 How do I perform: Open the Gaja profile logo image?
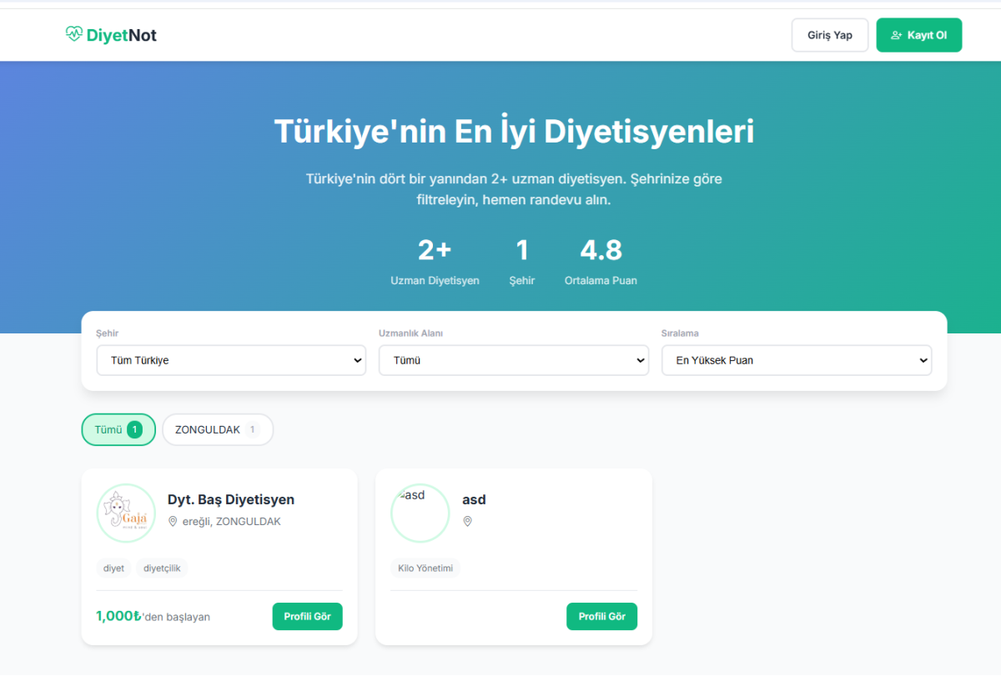(126, 513)
